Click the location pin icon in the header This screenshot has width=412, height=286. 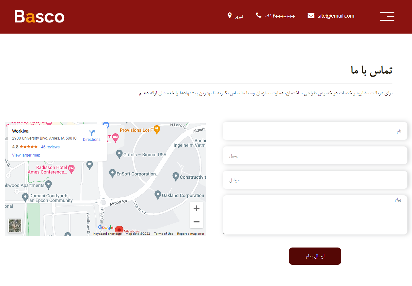coord(230,15)
